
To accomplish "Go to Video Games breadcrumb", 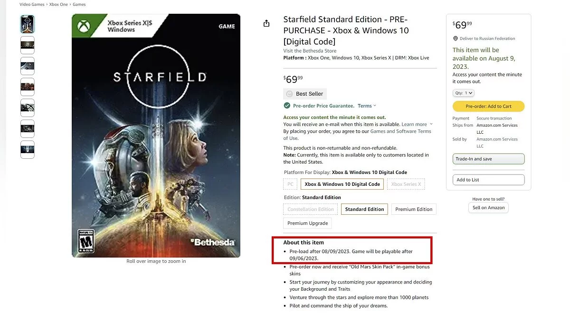I will (x=32, y=4).
